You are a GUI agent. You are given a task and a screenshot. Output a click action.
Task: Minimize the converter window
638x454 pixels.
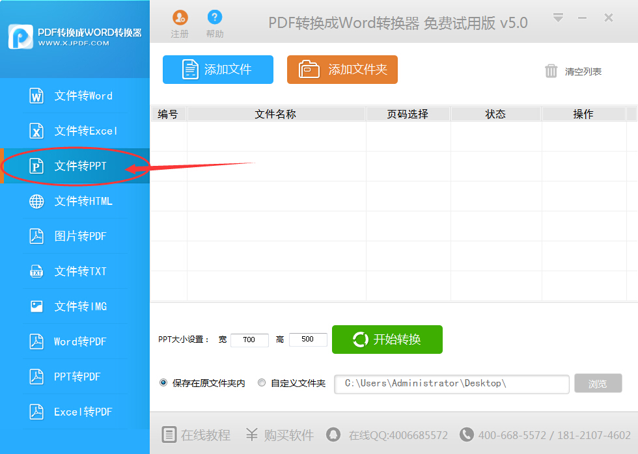pos(582,18)
